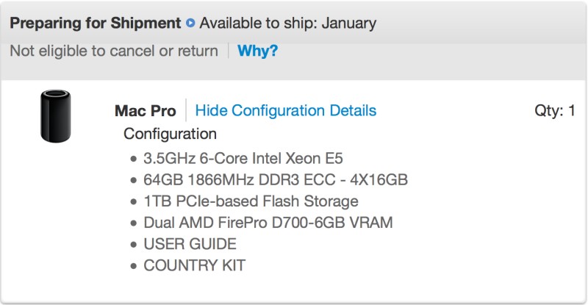This screenshot has width=588, height=305.
Task: Click the divider right of Mac Pro name
Action: tap(186, 110)
